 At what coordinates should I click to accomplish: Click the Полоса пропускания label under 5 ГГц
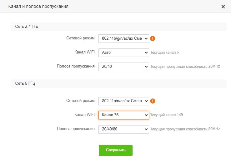click(76, 129)
